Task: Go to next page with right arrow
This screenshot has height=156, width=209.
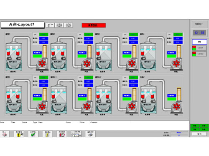Action: point(68,25)
